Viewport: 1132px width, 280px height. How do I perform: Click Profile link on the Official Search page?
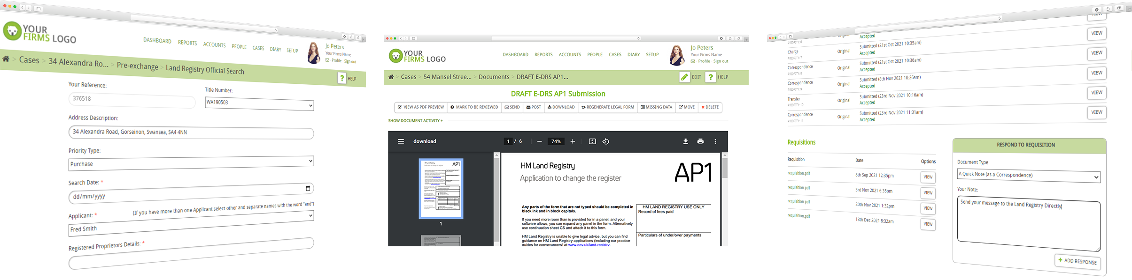(337, 60)
